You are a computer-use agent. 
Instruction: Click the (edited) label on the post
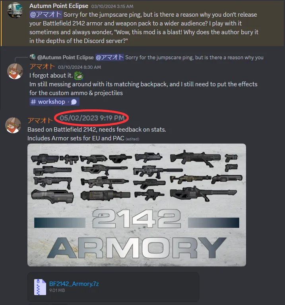point(132,139)
